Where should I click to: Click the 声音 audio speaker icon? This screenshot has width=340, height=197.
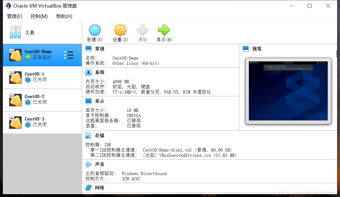tap(89, 164)
